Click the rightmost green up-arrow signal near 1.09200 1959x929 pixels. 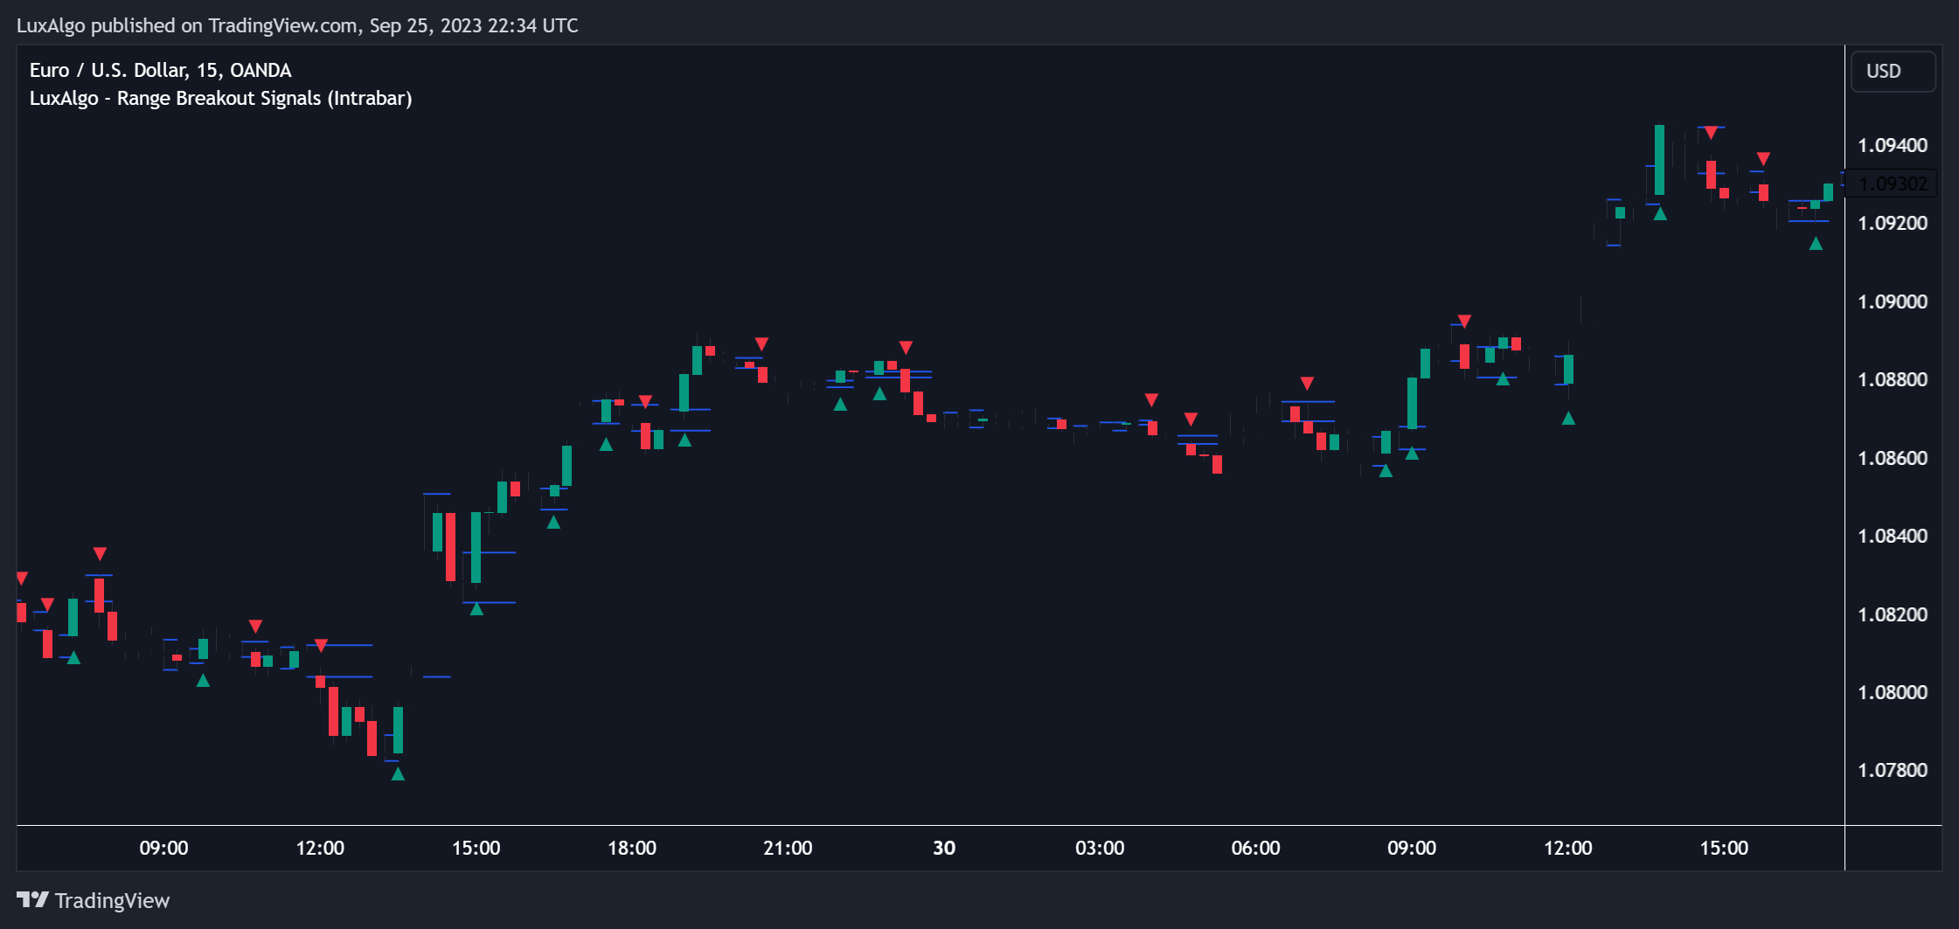tap(1816, 243)
